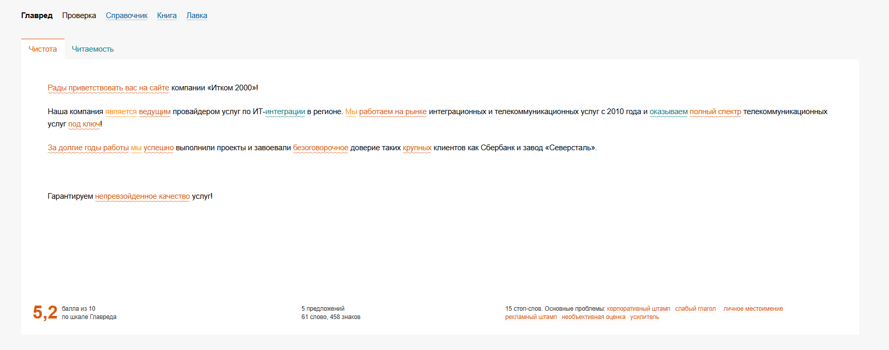The height and width of the screenshot is (350, 889).
Task: Select the Чистота tab
Action: pyautogui.click(x=42, y=49)
